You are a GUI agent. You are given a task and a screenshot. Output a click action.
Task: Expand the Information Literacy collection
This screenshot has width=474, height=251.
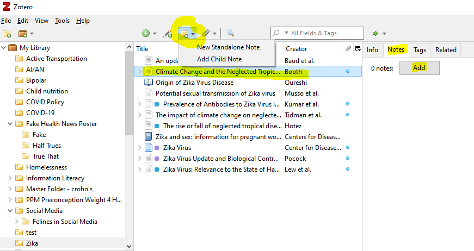tap(10, 178)
